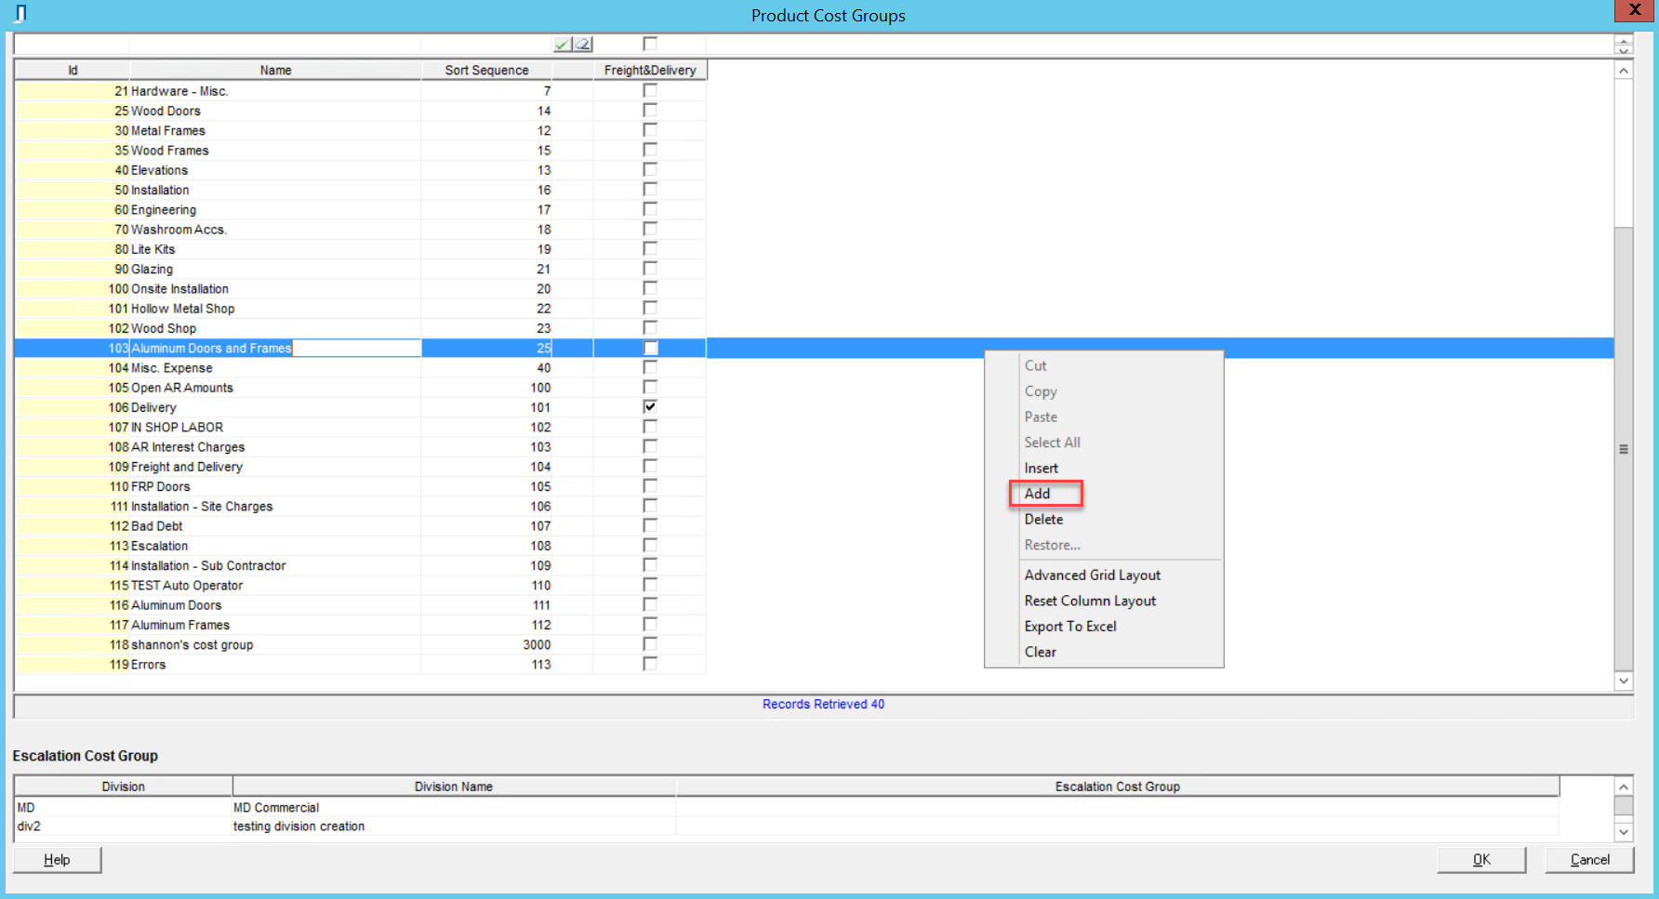
Task: Sort by the Sort Sequence column header
Action: [486, 70]
